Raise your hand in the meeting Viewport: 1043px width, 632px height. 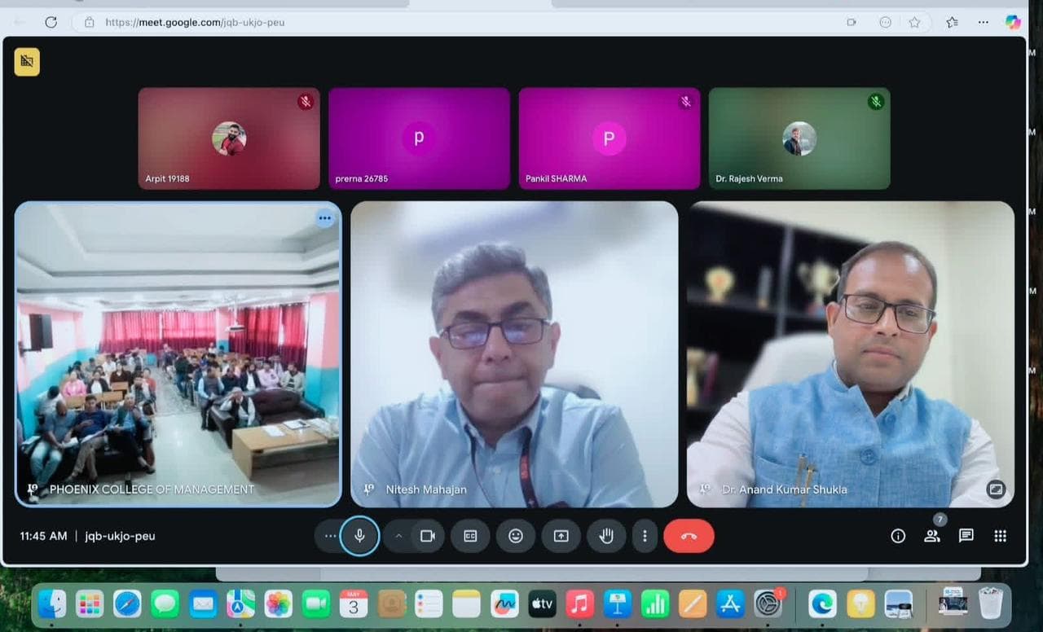pos(606,536)
